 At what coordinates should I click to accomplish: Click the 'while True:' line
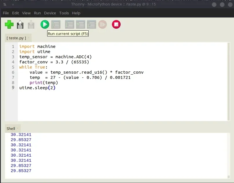(33, 67)
